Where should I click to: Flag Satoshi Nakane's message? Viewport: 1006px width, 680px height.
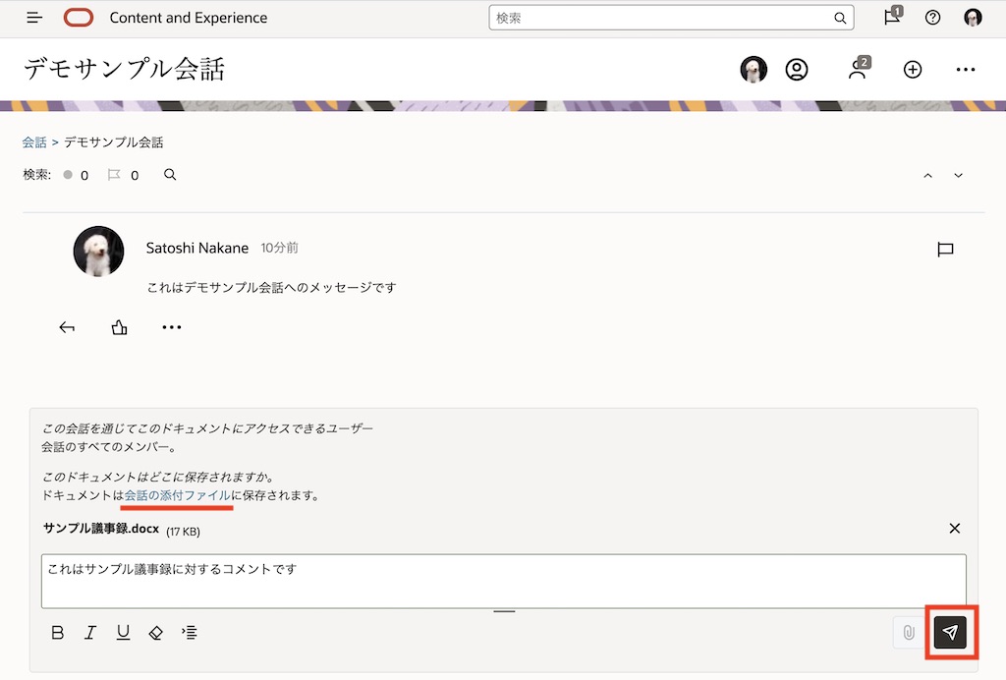[945, 250]
